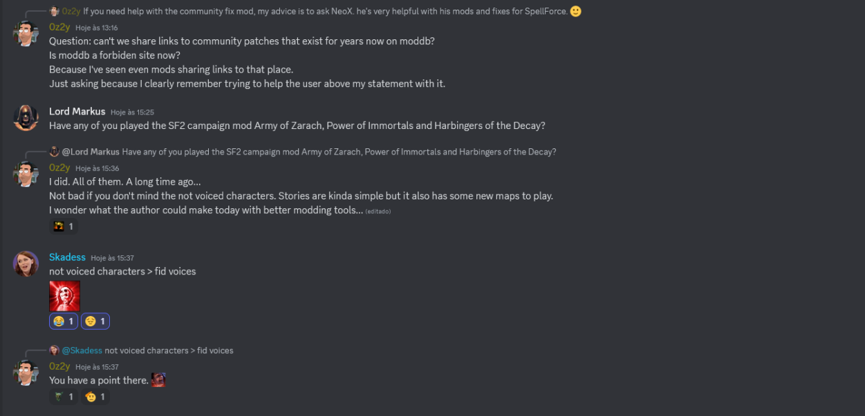The image size is (865, 416).
Task: Toggle the relieved face reaction on Skadess's message
Action: (95, 321)
